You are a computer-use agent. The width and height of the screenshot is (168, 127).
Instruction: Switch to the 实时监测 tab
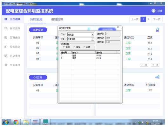pyautogui.click(x=36, y=19)
